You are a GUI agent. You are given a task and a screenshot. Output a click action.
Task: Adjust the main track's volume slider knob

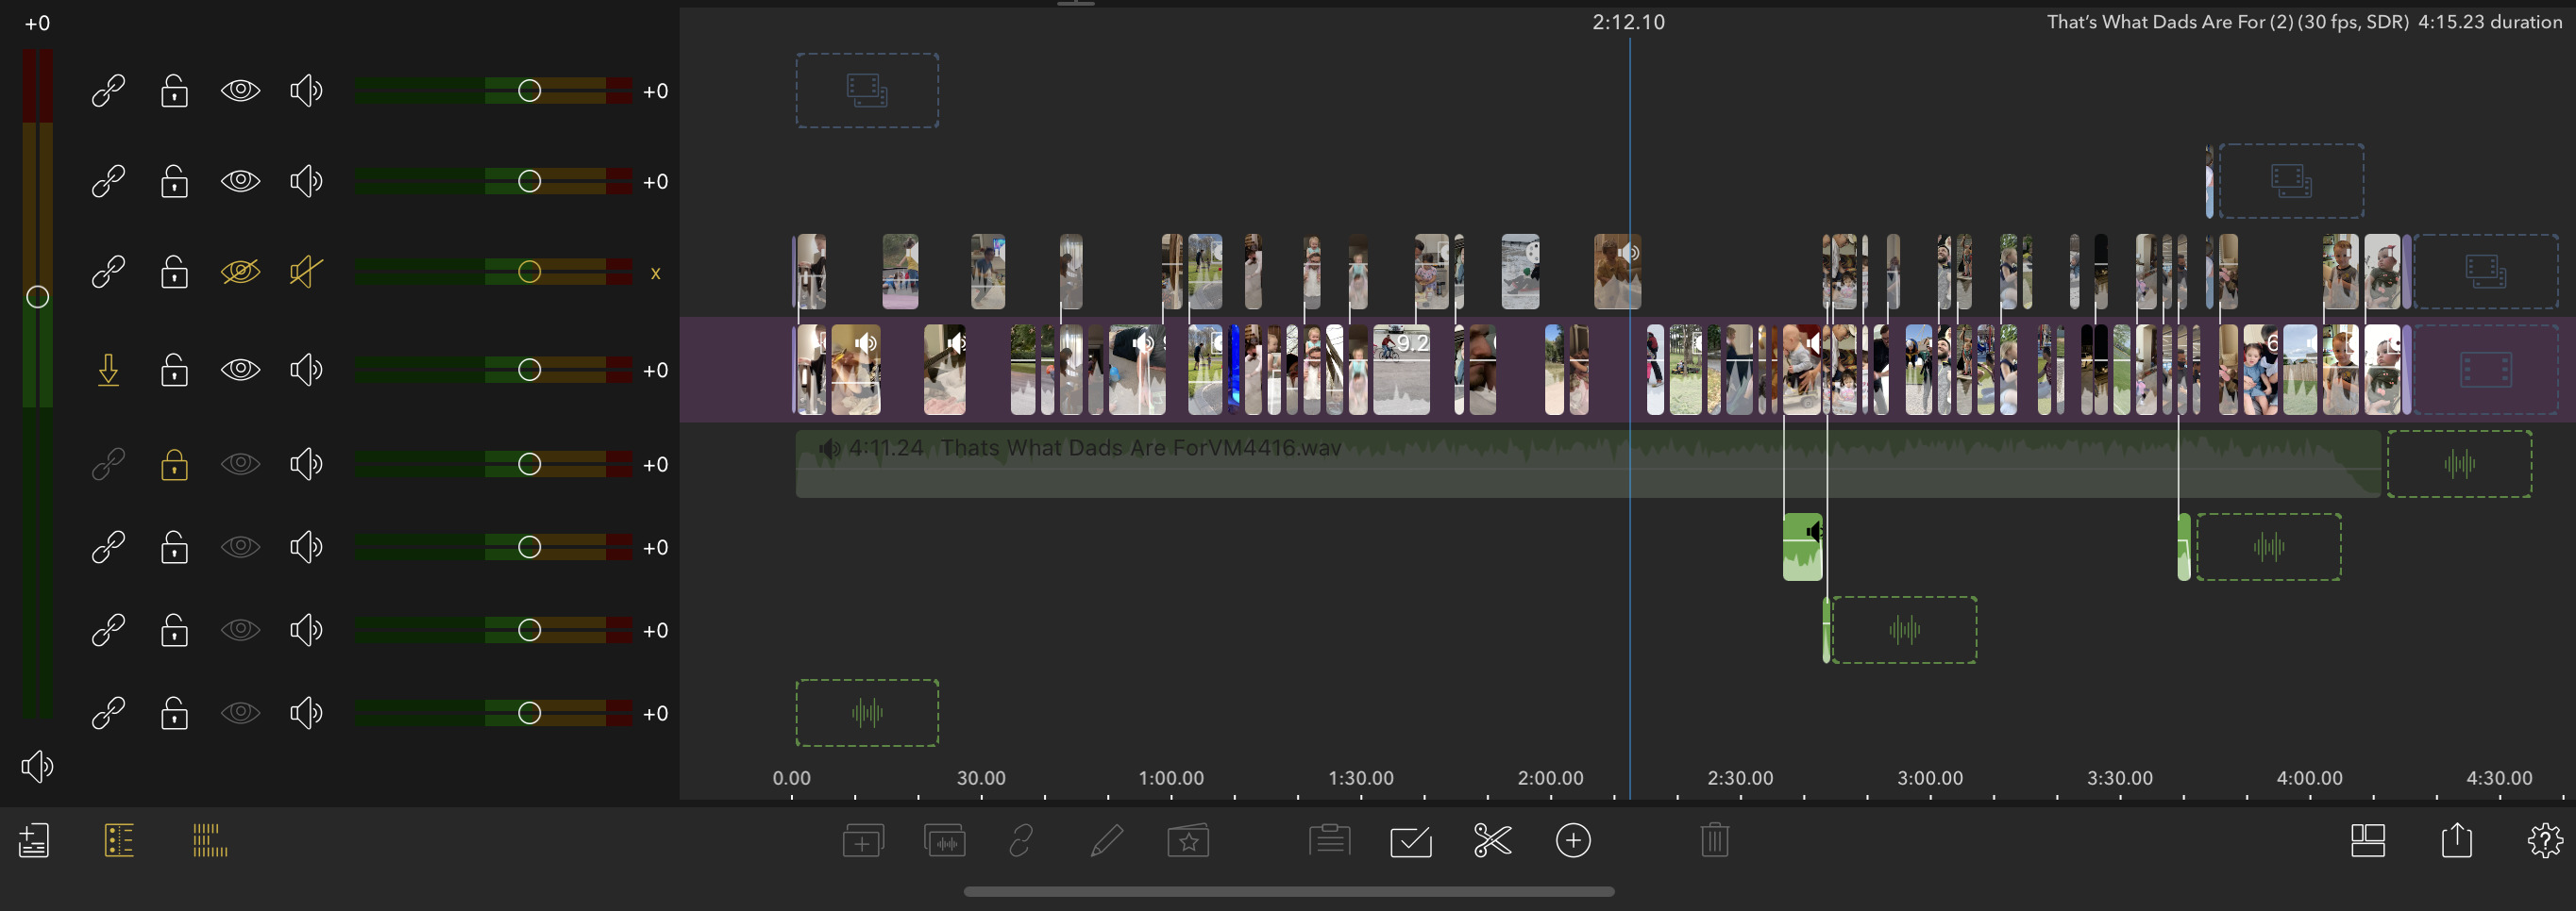(529, 371)
